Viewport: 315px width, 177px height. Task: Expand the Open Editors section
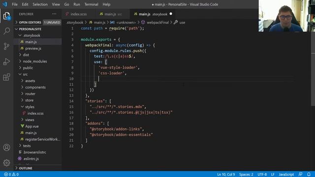37,23
